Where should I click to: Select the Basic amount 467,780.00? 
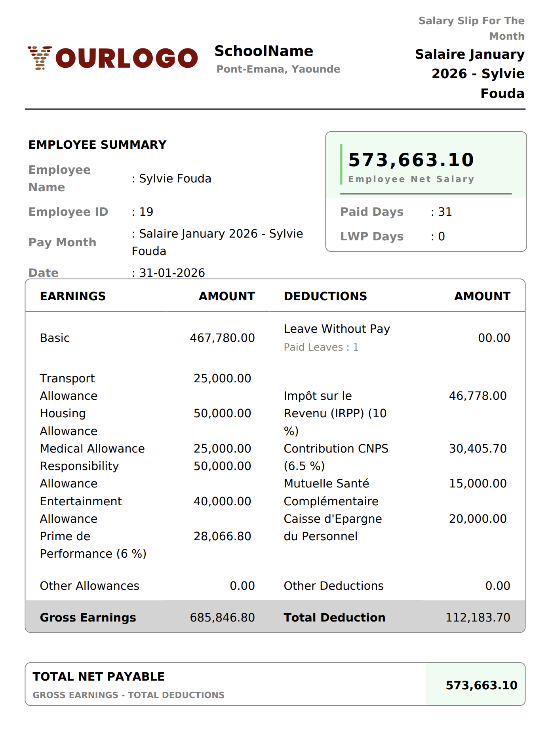point(222,338)
